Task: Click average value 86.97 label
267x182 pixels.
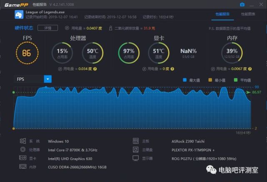Action: 257,92
